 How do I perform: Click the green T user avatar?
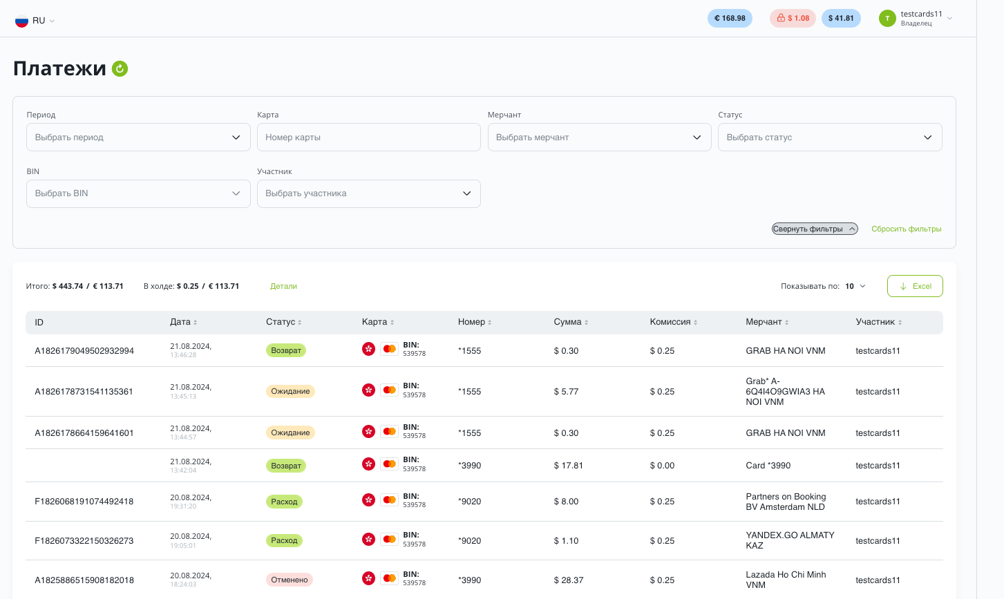[887, 19]
